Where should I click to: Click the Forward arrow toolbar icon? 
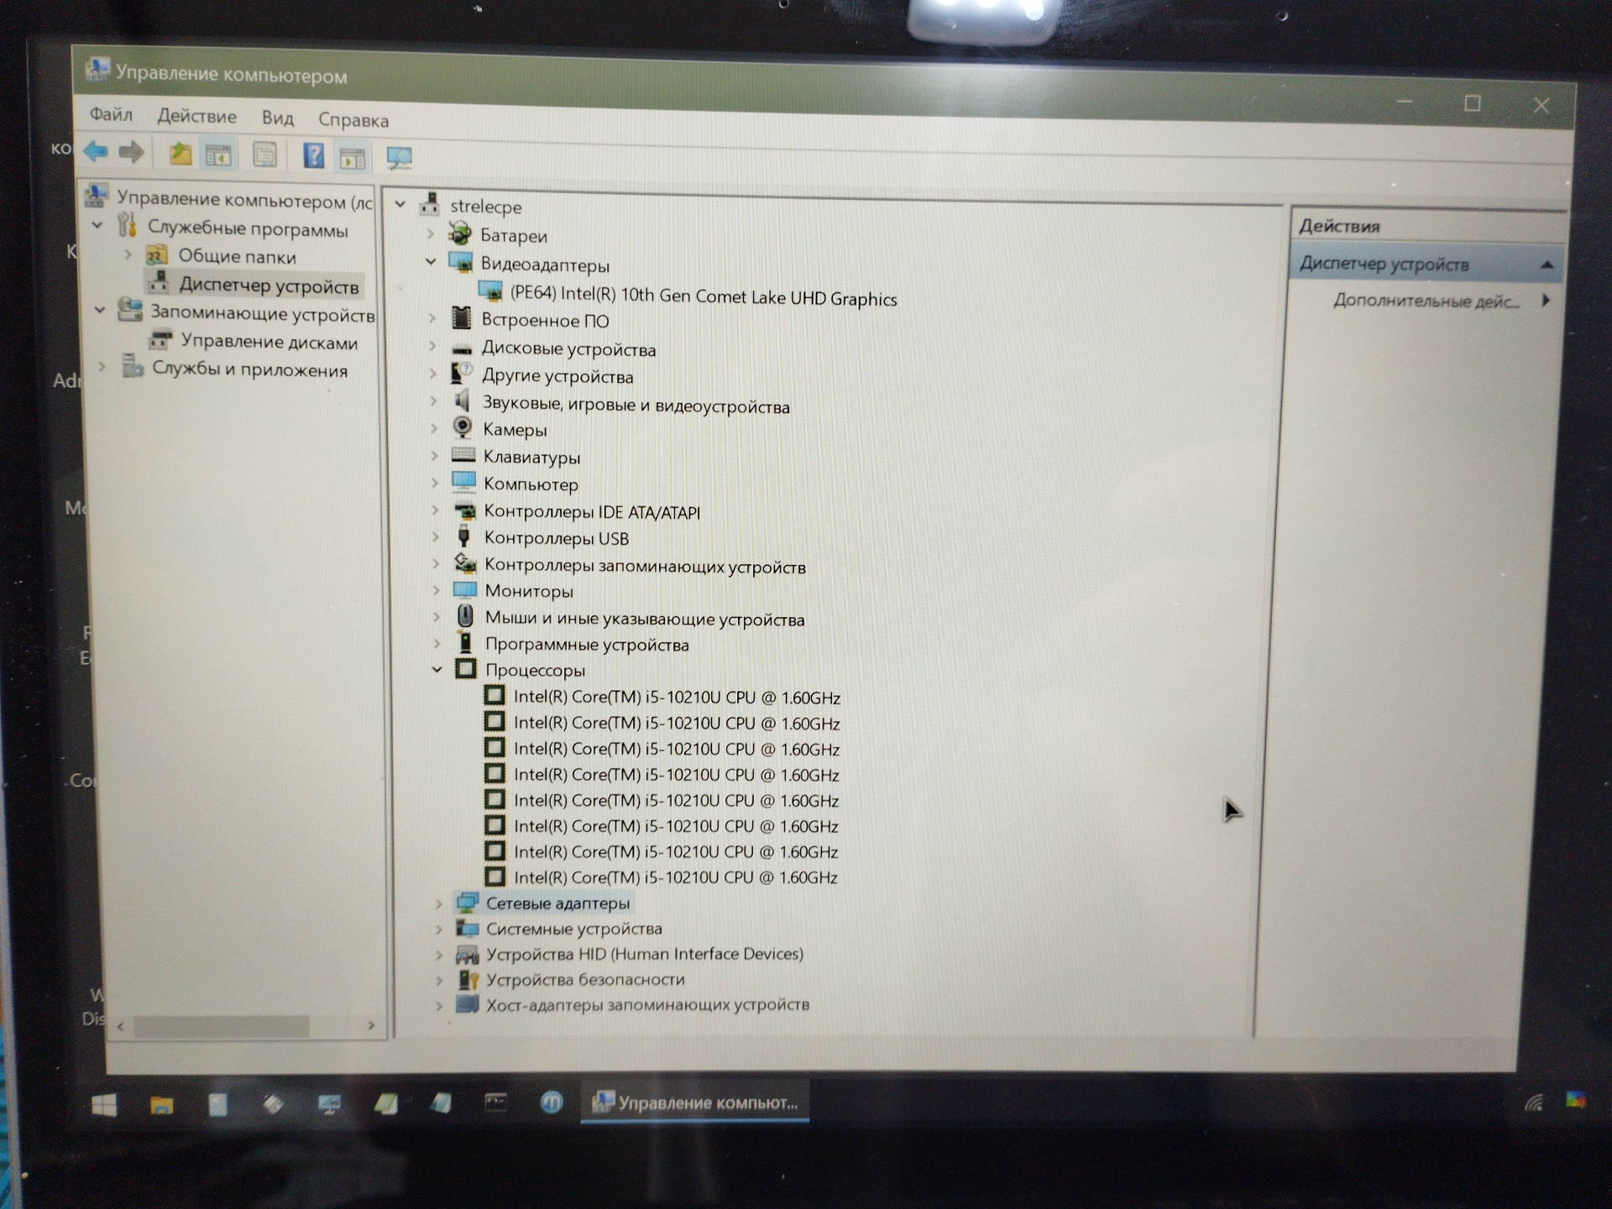coord(131,153)
